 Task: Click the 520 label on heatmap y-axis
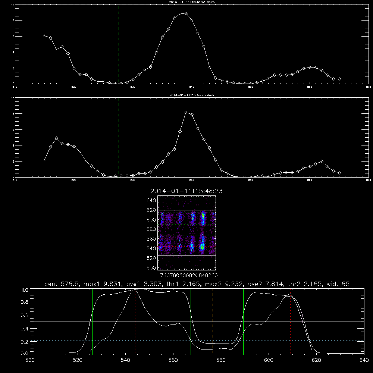click(151, 258)
